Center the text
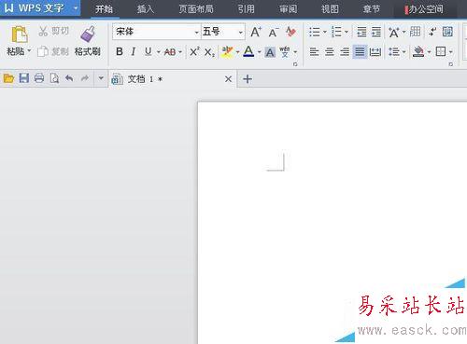467x344 pixels. coord(330,51)
